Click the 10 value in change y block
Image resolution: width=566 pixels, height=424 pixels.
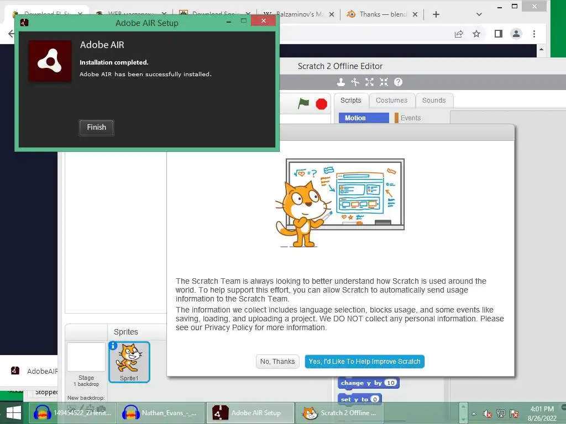(x=391, y=383)
